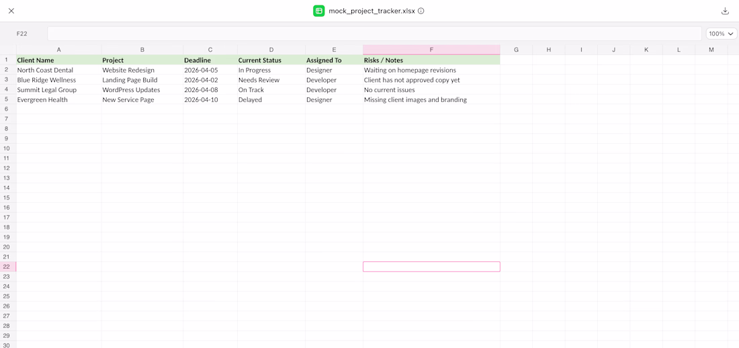Image resolution: width=739 pixels, height=348 pixels.
Task: Select column C header
Action: (x=210, y=50)
